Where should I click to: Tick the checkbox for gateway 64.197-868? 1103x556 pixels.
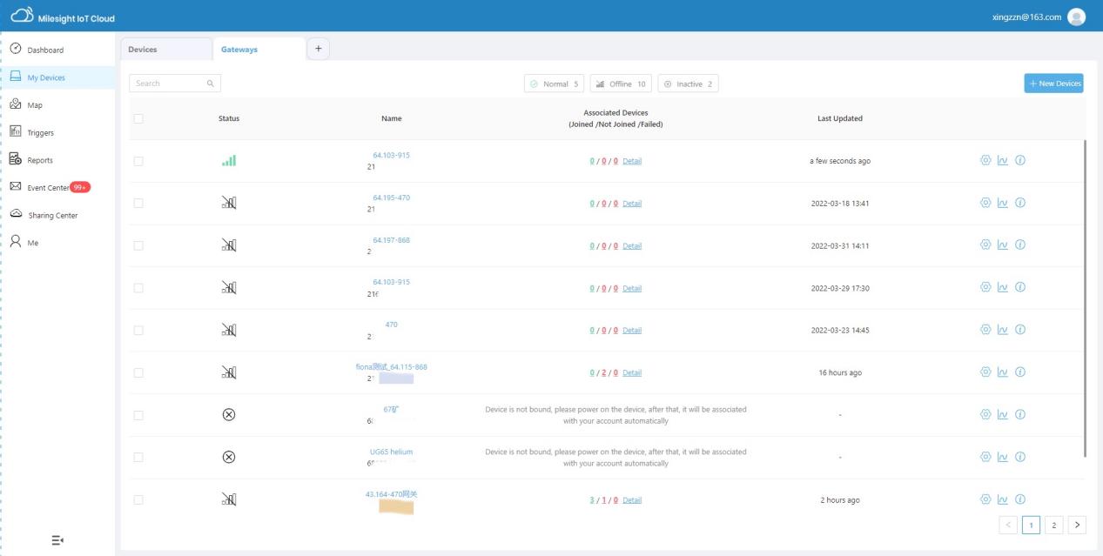click(x=138, y=246)
